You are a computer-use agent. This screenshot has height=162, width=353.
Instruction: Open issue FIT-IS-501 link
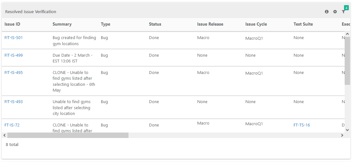pyautogui.click(x=13, y=38)
